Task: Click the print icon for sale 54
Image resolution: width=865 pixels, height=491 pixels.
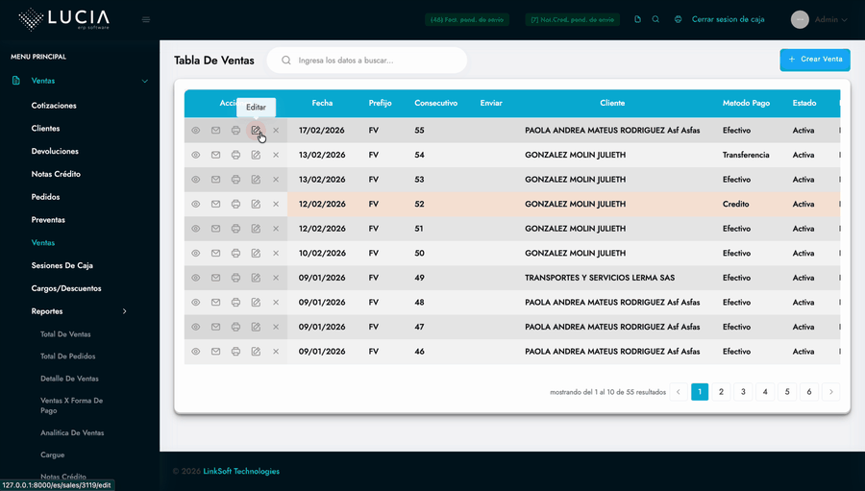Action: [235, 155]
